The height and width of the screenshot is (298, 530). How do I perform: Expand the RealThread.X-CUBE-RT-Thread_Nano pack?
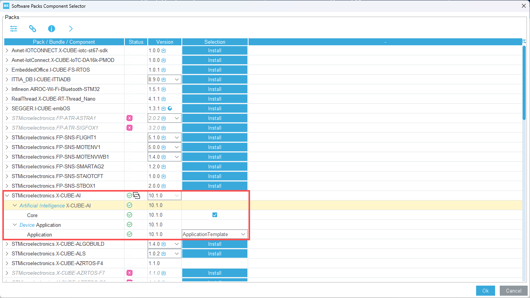click(7, 99)
